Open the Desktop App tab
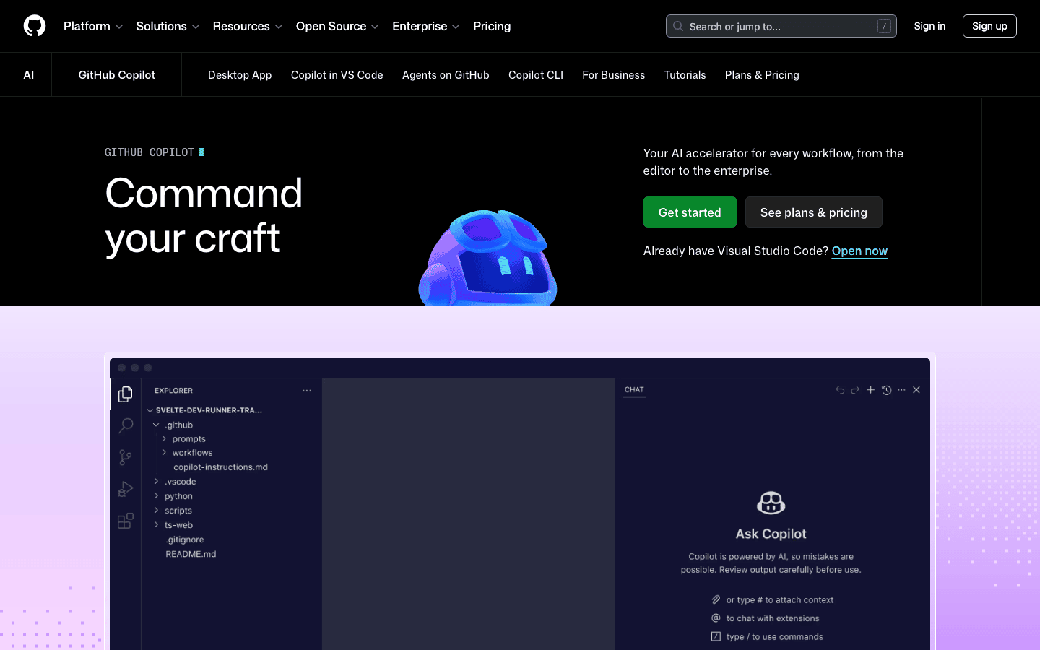1040x650 pixels. pyautogui.click(x=240, y=75)
